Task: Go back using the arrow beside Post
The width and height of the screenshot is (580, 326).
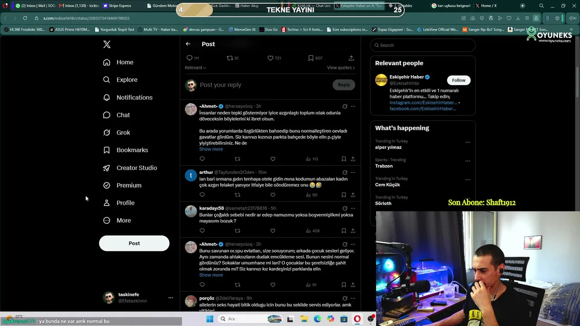Action: coord(188,44)
